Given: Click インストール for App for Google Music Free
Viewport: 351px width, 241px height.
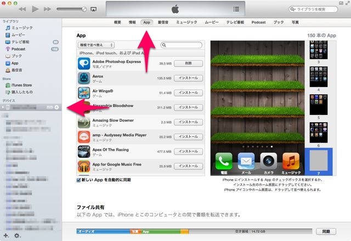Looking at the screenshot, I should coord(188,166).
